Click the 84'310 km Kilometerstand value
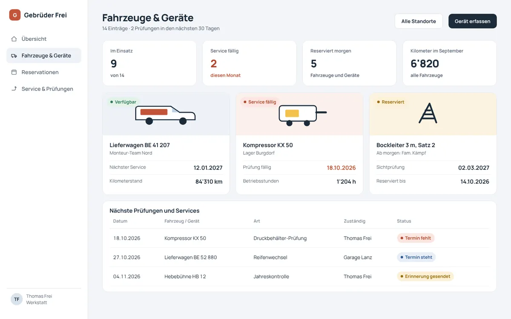The image size is (511, 319). click(209, 182)
